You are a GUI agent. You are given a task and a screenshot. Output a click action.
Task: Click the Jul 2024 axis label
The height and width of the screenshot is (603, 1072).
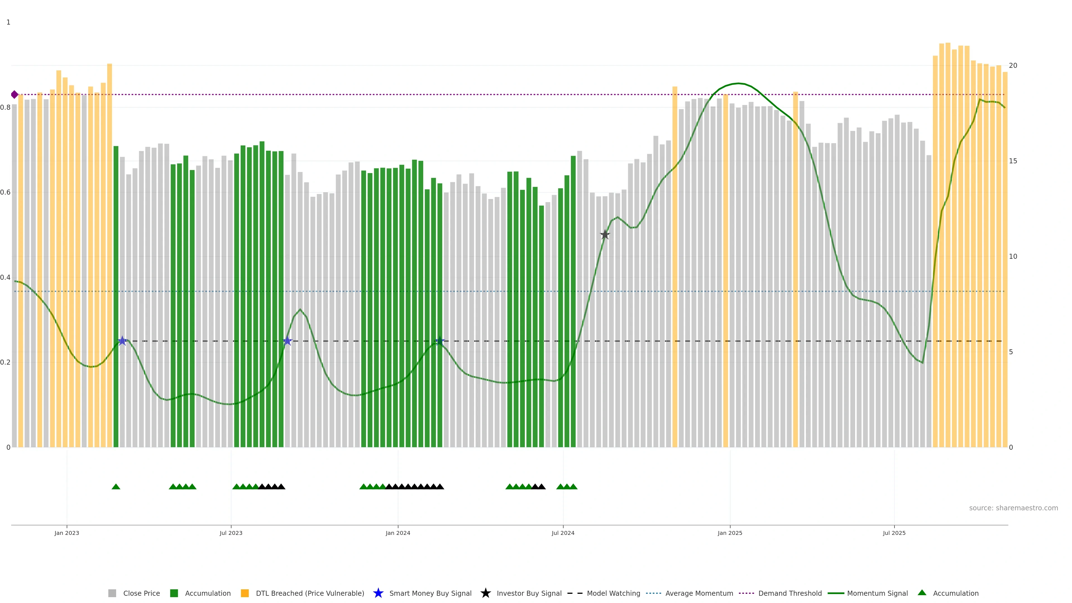coord(563,533)
